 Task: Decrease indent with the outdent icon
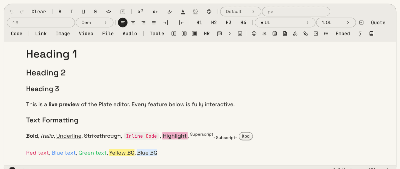(181, 23)
